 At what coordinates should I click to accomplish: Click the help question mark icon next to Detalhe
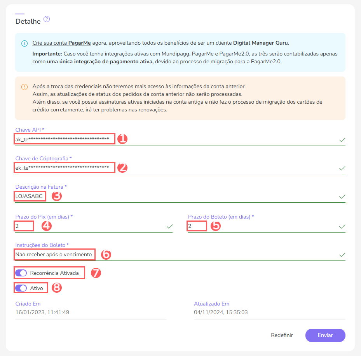[47, 19]
